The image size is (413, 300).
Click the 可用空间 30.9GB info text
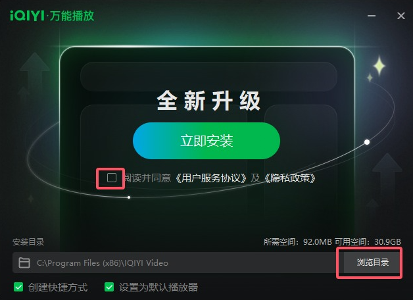coord(368,242)
